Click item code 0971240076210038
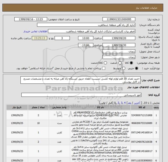This screenshot has height=162, width=168. point(142,142)
